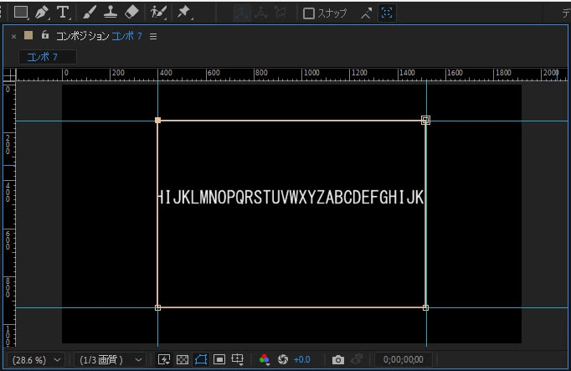Toggle snap to edges extending beyond layer
The image size is (571, 371).
366,13
